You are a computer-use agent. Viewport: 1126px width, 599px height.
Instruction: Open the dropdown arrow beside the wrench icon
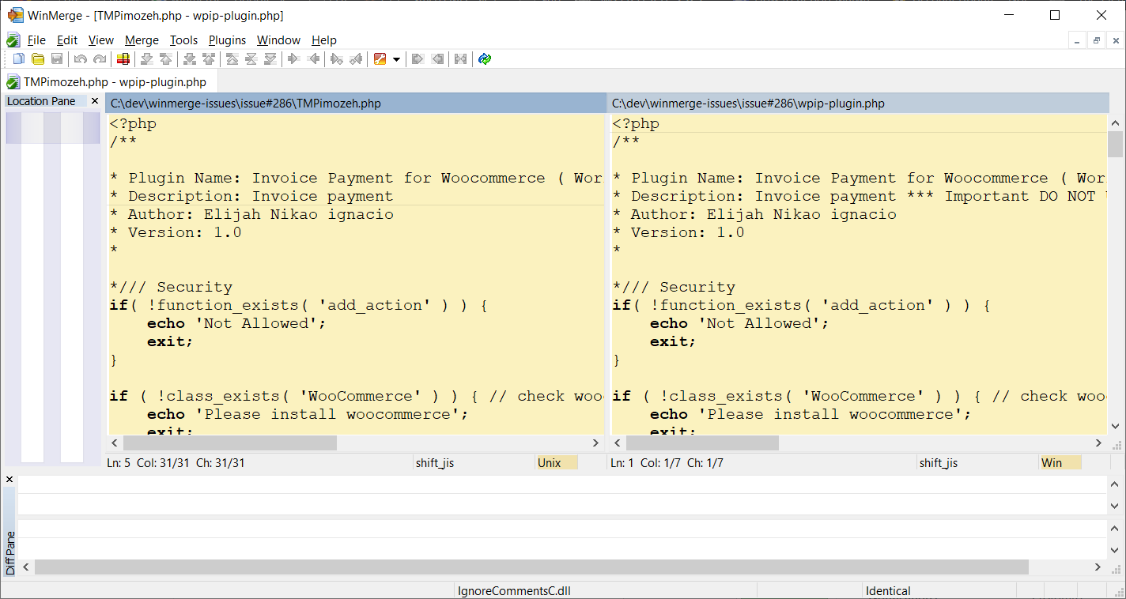point(398,58)
